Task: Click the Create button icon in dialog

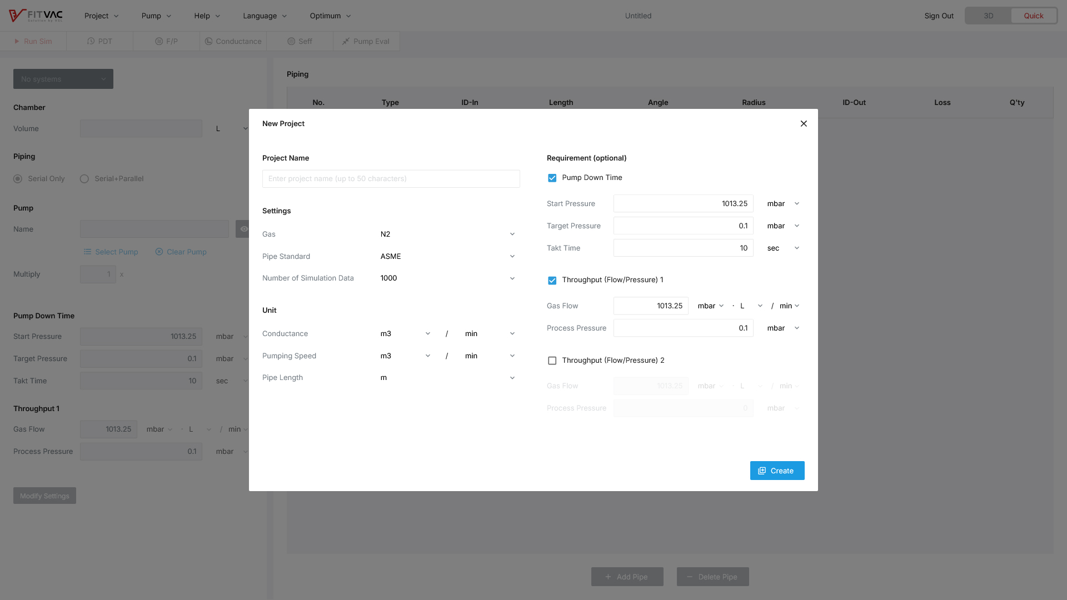Action: coord(762,471)
